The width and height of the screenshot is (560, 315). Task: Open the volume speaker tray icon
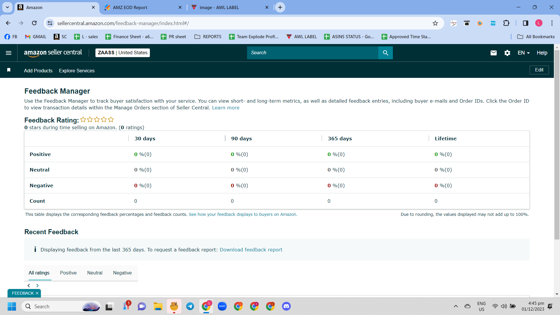(x=504, y=306)
